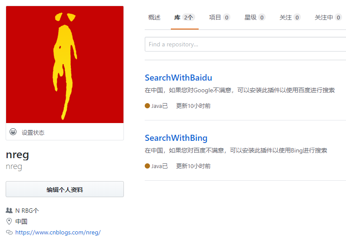346x237 pixels.
Task: Switch to the 项目 projects tab
Action: click(x=220, y=17)
